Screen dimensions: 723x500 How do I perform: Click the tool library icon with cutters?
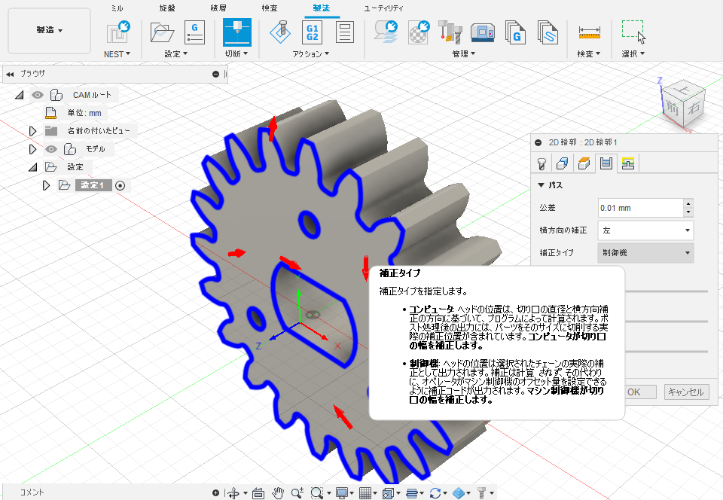tap(450, 32)
